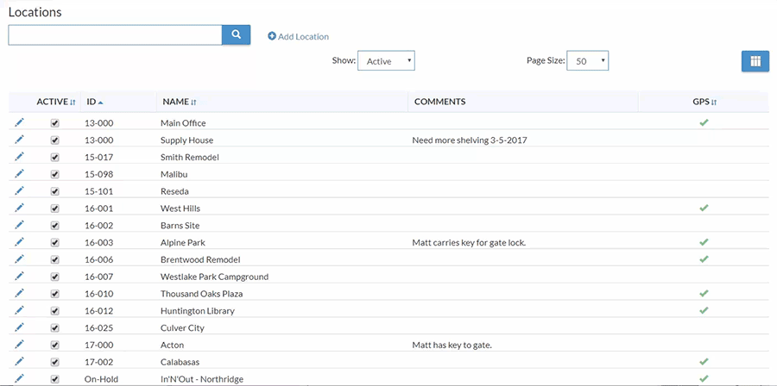Edit the Supply House row pencil
The height and width of the screenshot is (386, 777).
pyautogui.click(x=19, y=140)
